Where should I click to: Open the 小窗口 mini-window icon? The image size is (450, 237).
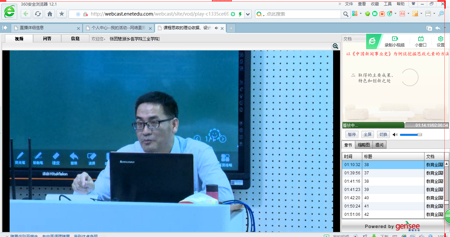(421, 39)
